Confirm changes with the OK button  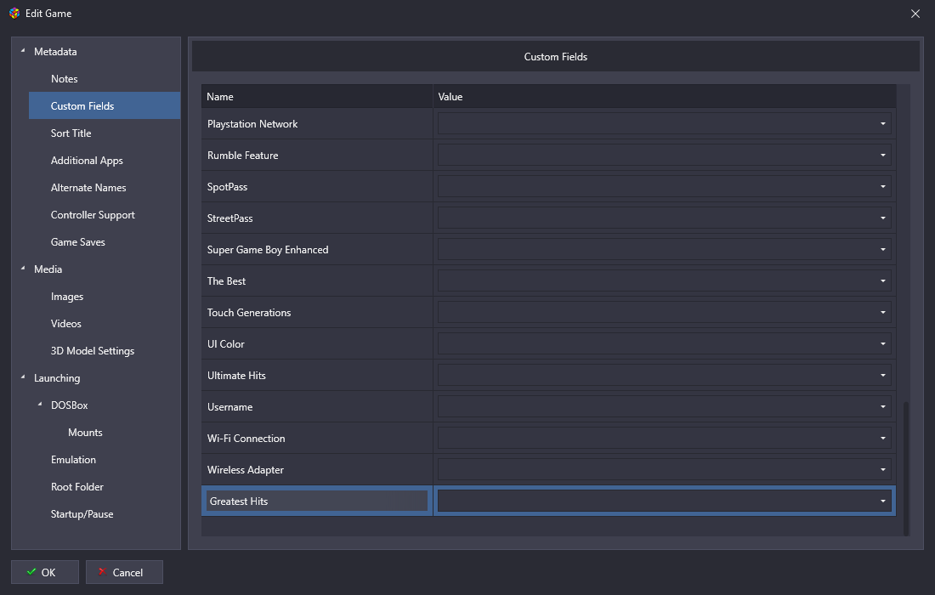point(45,572)
